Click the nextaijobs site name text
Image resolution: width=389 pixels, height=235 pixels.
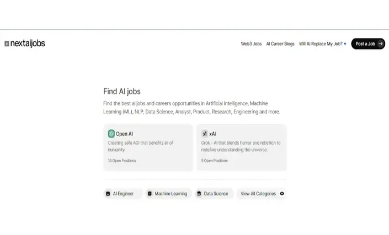click(28, 43)
